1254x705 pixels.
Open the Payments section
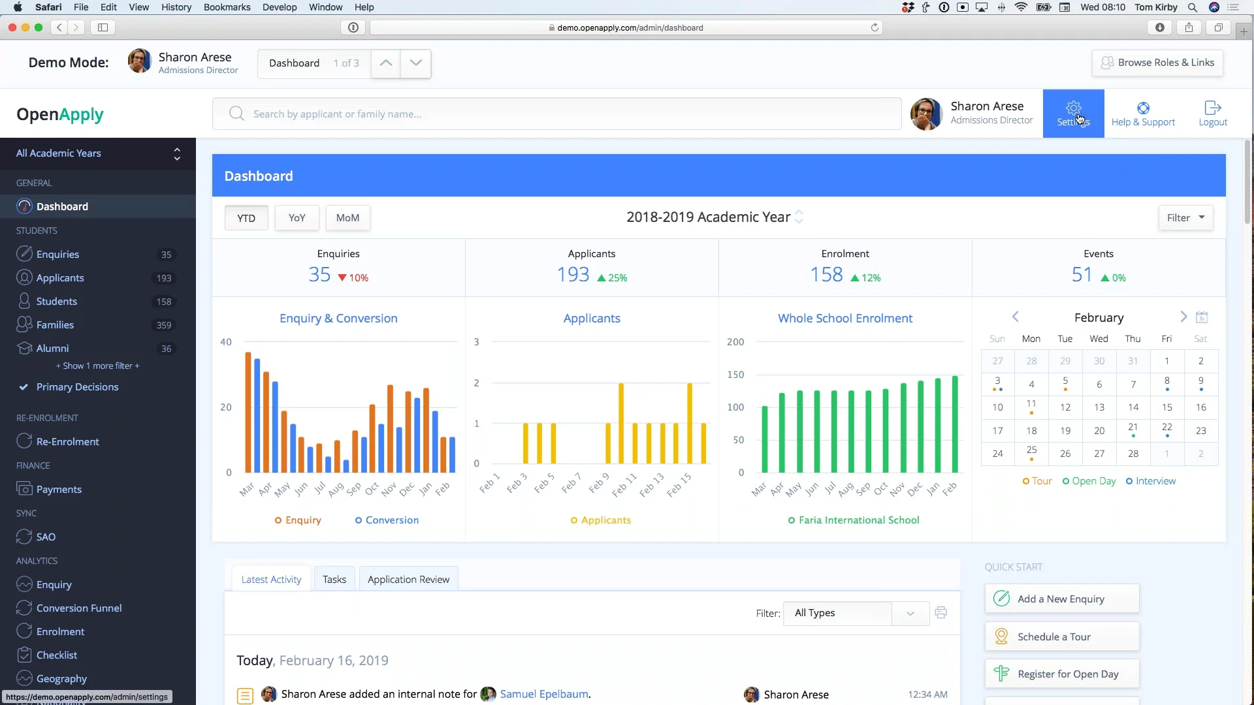click(59, 489)
